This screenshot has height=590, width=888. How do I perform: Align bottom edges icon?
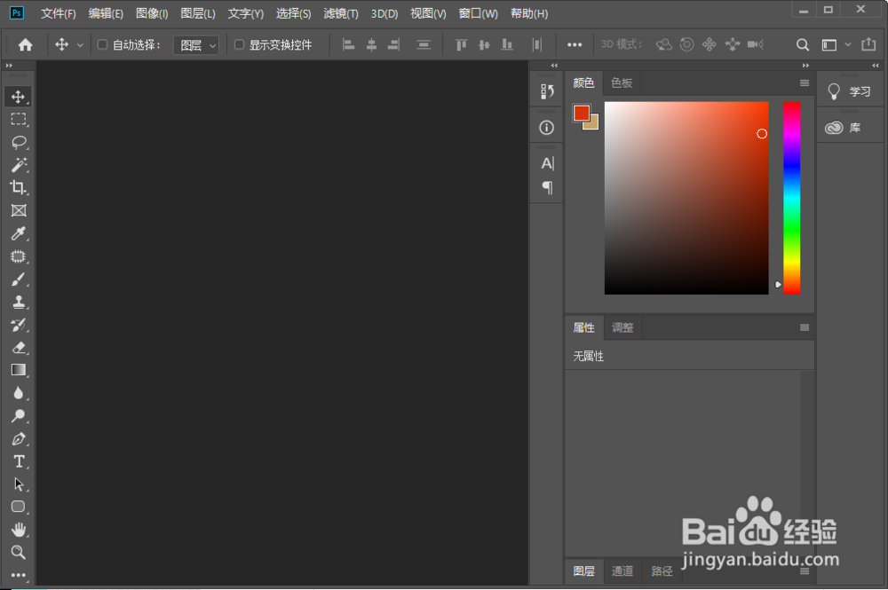[507, 44]
